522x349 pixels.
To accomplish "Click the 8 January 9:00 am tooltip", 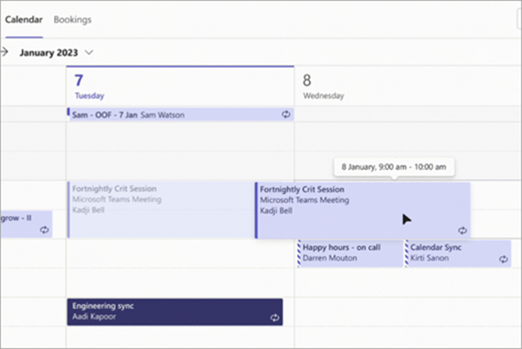I will pos(394,167).
